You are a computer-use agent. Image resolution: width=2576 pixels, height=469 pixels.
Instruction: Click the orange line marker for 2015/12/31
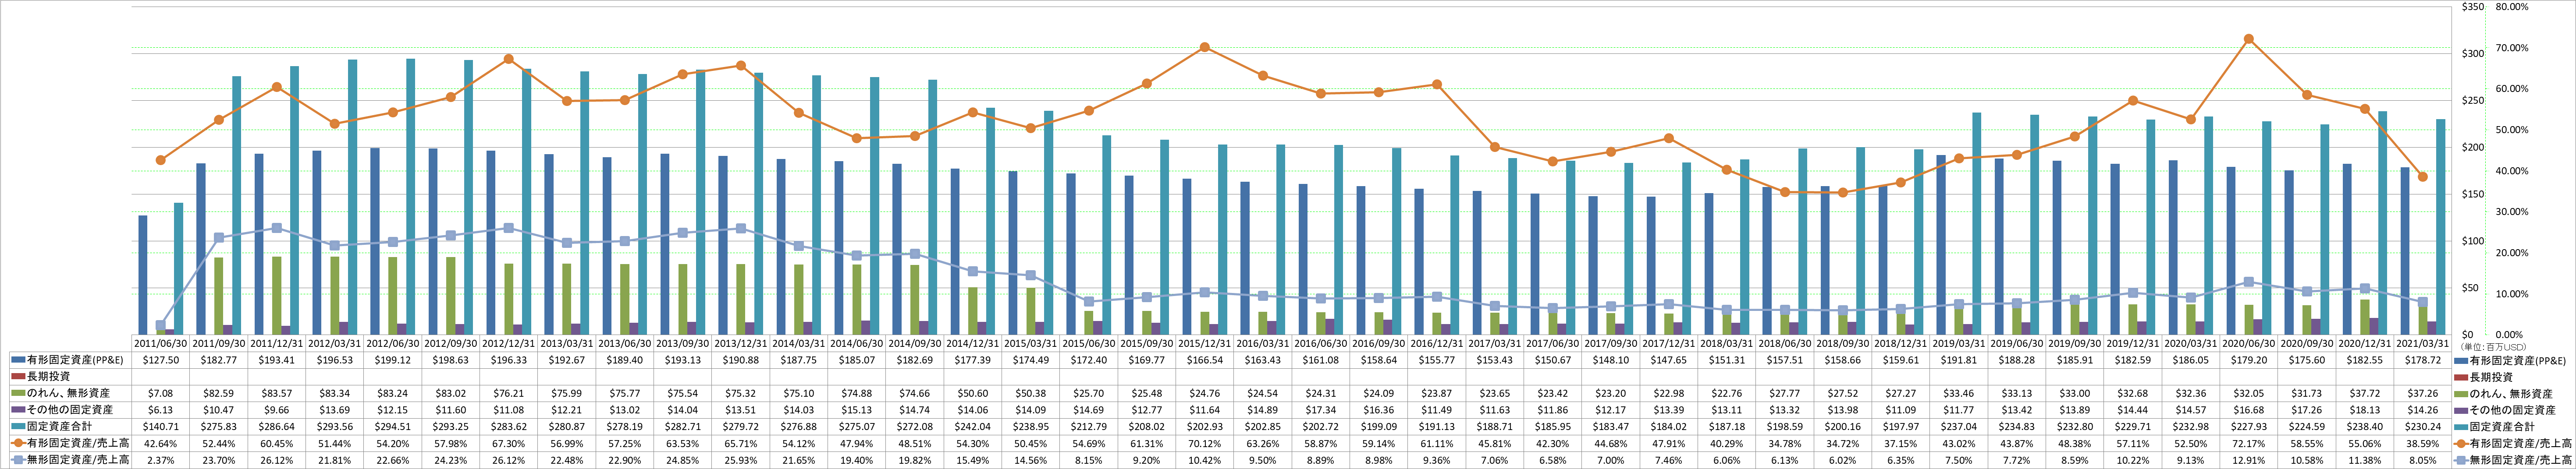pyautogui.click(x=1204, y=47)
